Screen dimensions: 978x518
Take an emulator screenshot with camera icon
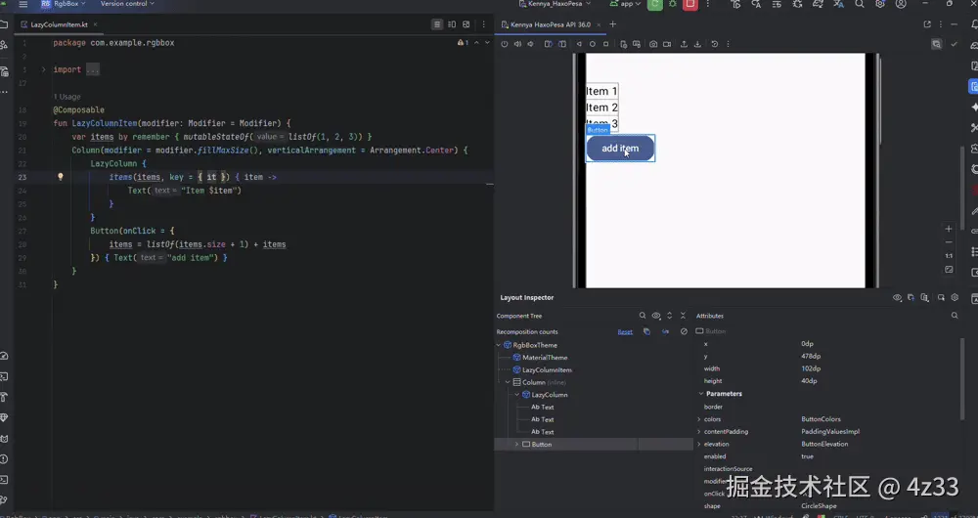653,44
